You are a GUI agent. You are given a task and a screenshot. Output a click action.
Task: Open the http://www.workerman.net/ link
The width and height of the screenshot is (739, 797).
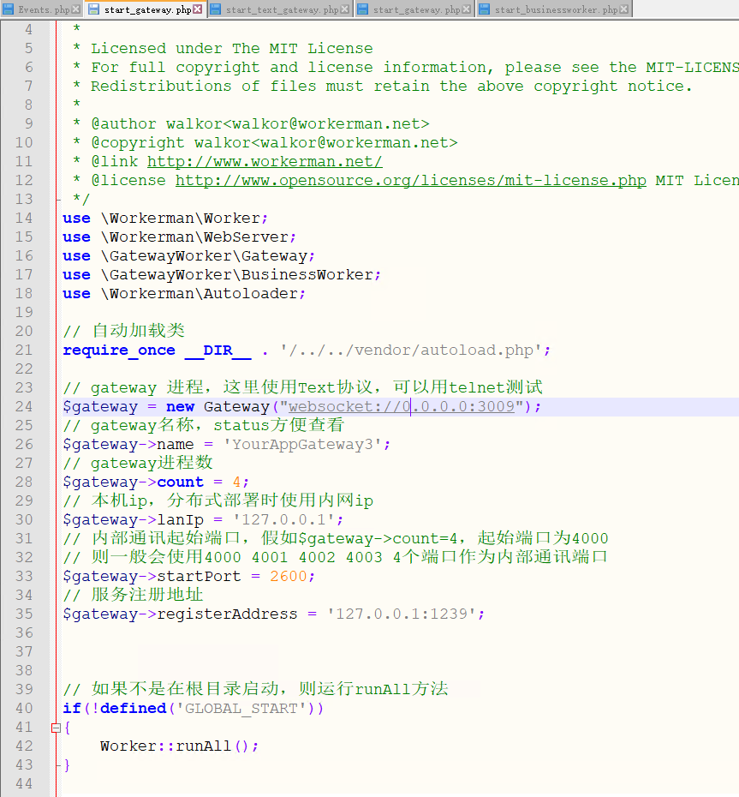coord(265,162)
